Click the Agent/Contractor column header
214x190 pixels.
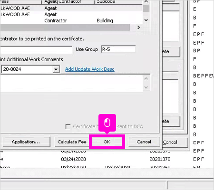pyautogui.click(x=68, y=2)
